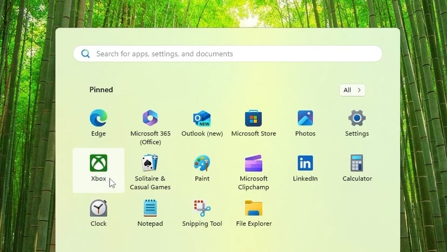Viewport: 447px width, 252px height.
Task: Open Outlook (new) mail app
Action: [x=202, y=118]
